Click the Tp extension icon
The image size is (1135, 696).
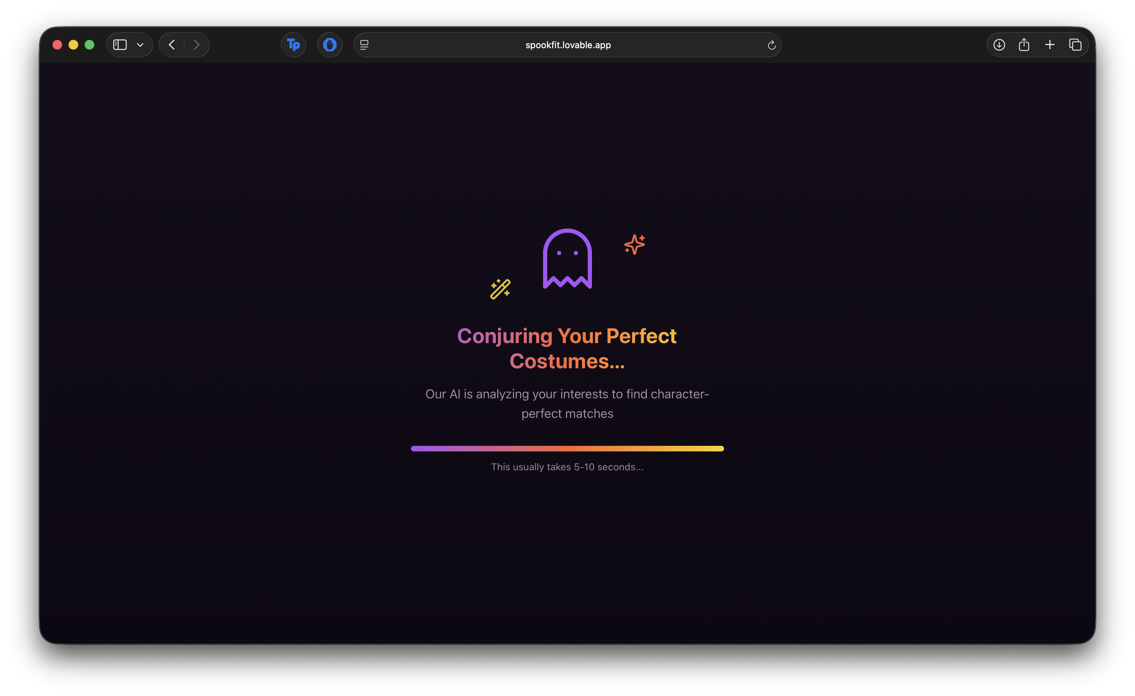coord(294,45)
